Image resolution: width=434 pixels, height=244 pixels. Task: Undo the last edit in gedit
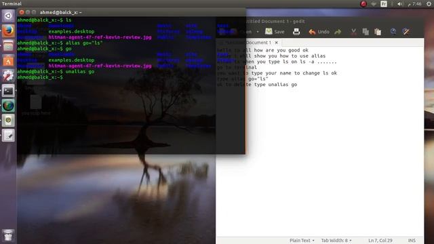coord(319,32)
